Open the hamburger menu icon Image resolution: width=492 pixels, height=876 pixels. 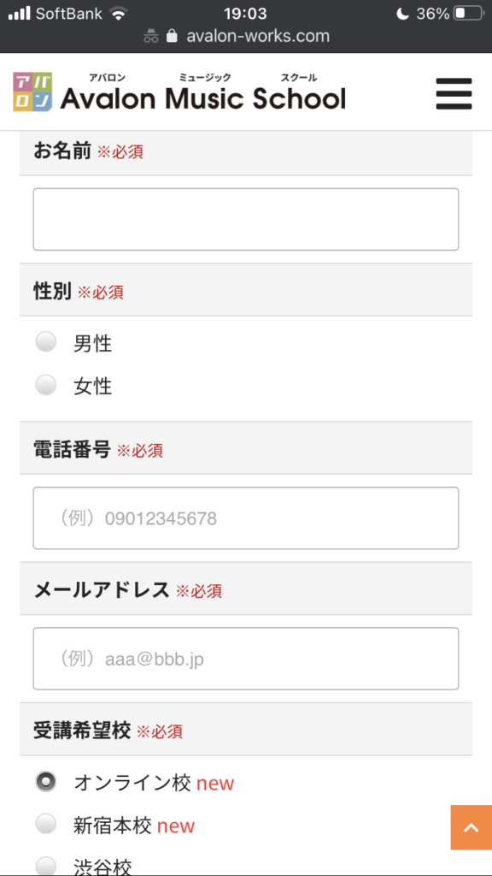[454, 94]
